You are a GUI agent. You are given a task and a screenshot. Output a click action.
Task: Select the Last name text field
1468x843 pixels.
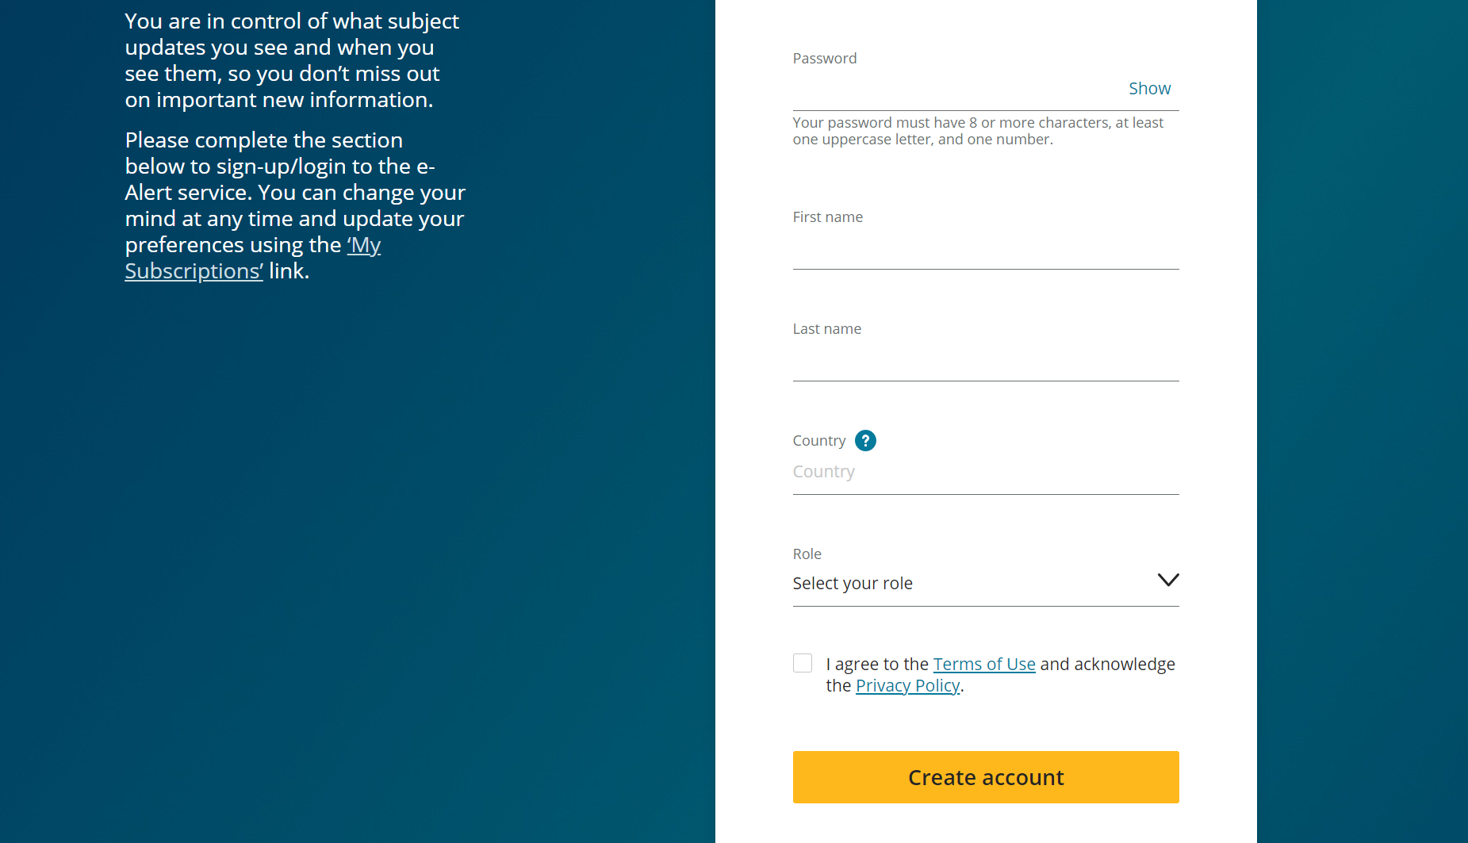click(985, 361)
